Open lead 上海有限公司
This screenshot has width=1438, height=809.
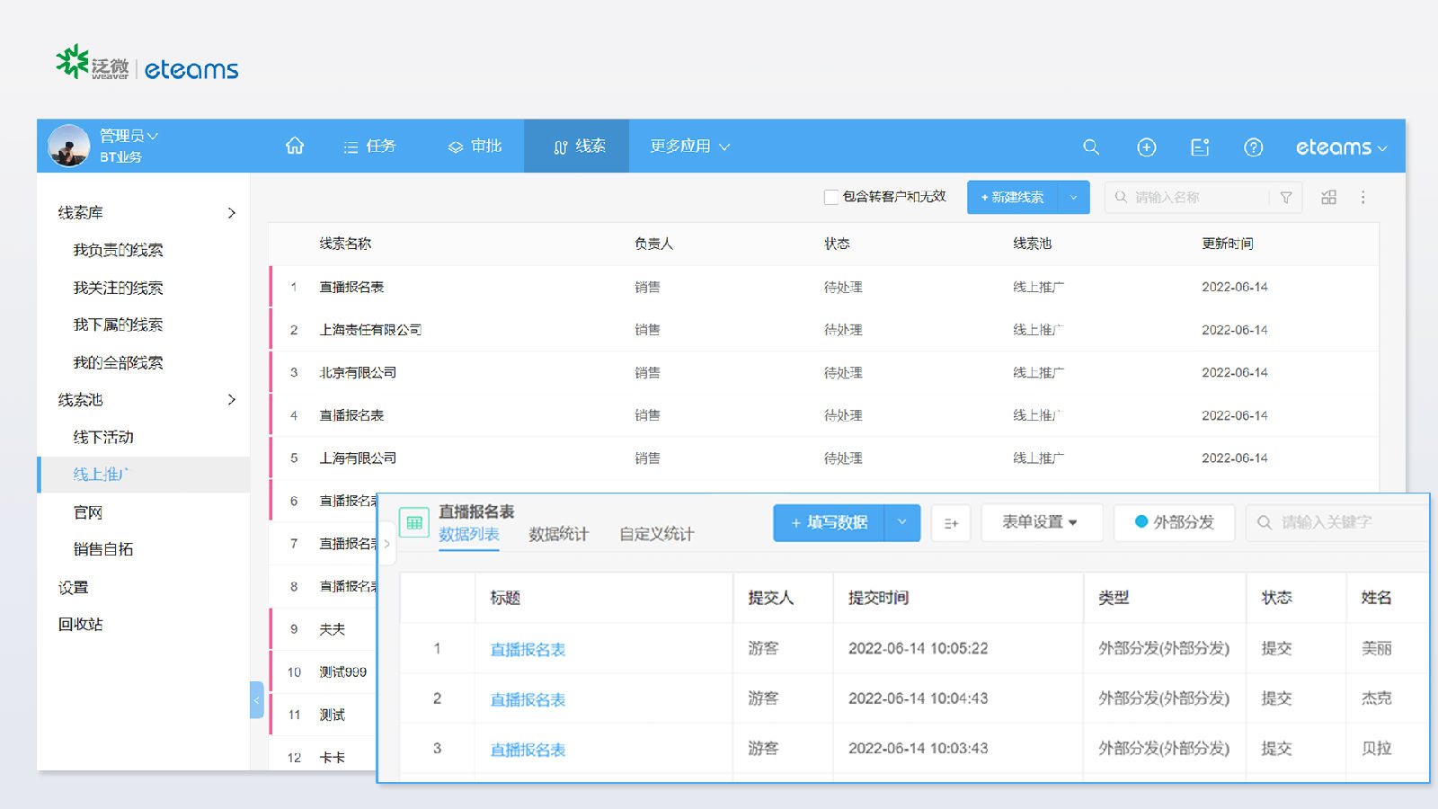pos(358,458)
